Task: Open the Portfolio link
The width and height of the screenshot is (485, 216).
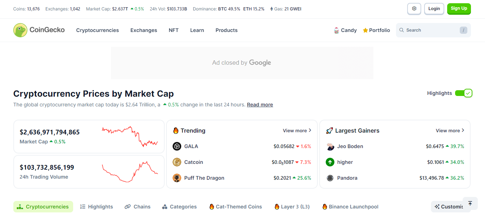Action: pyautogui.click(x=377, y=30)
